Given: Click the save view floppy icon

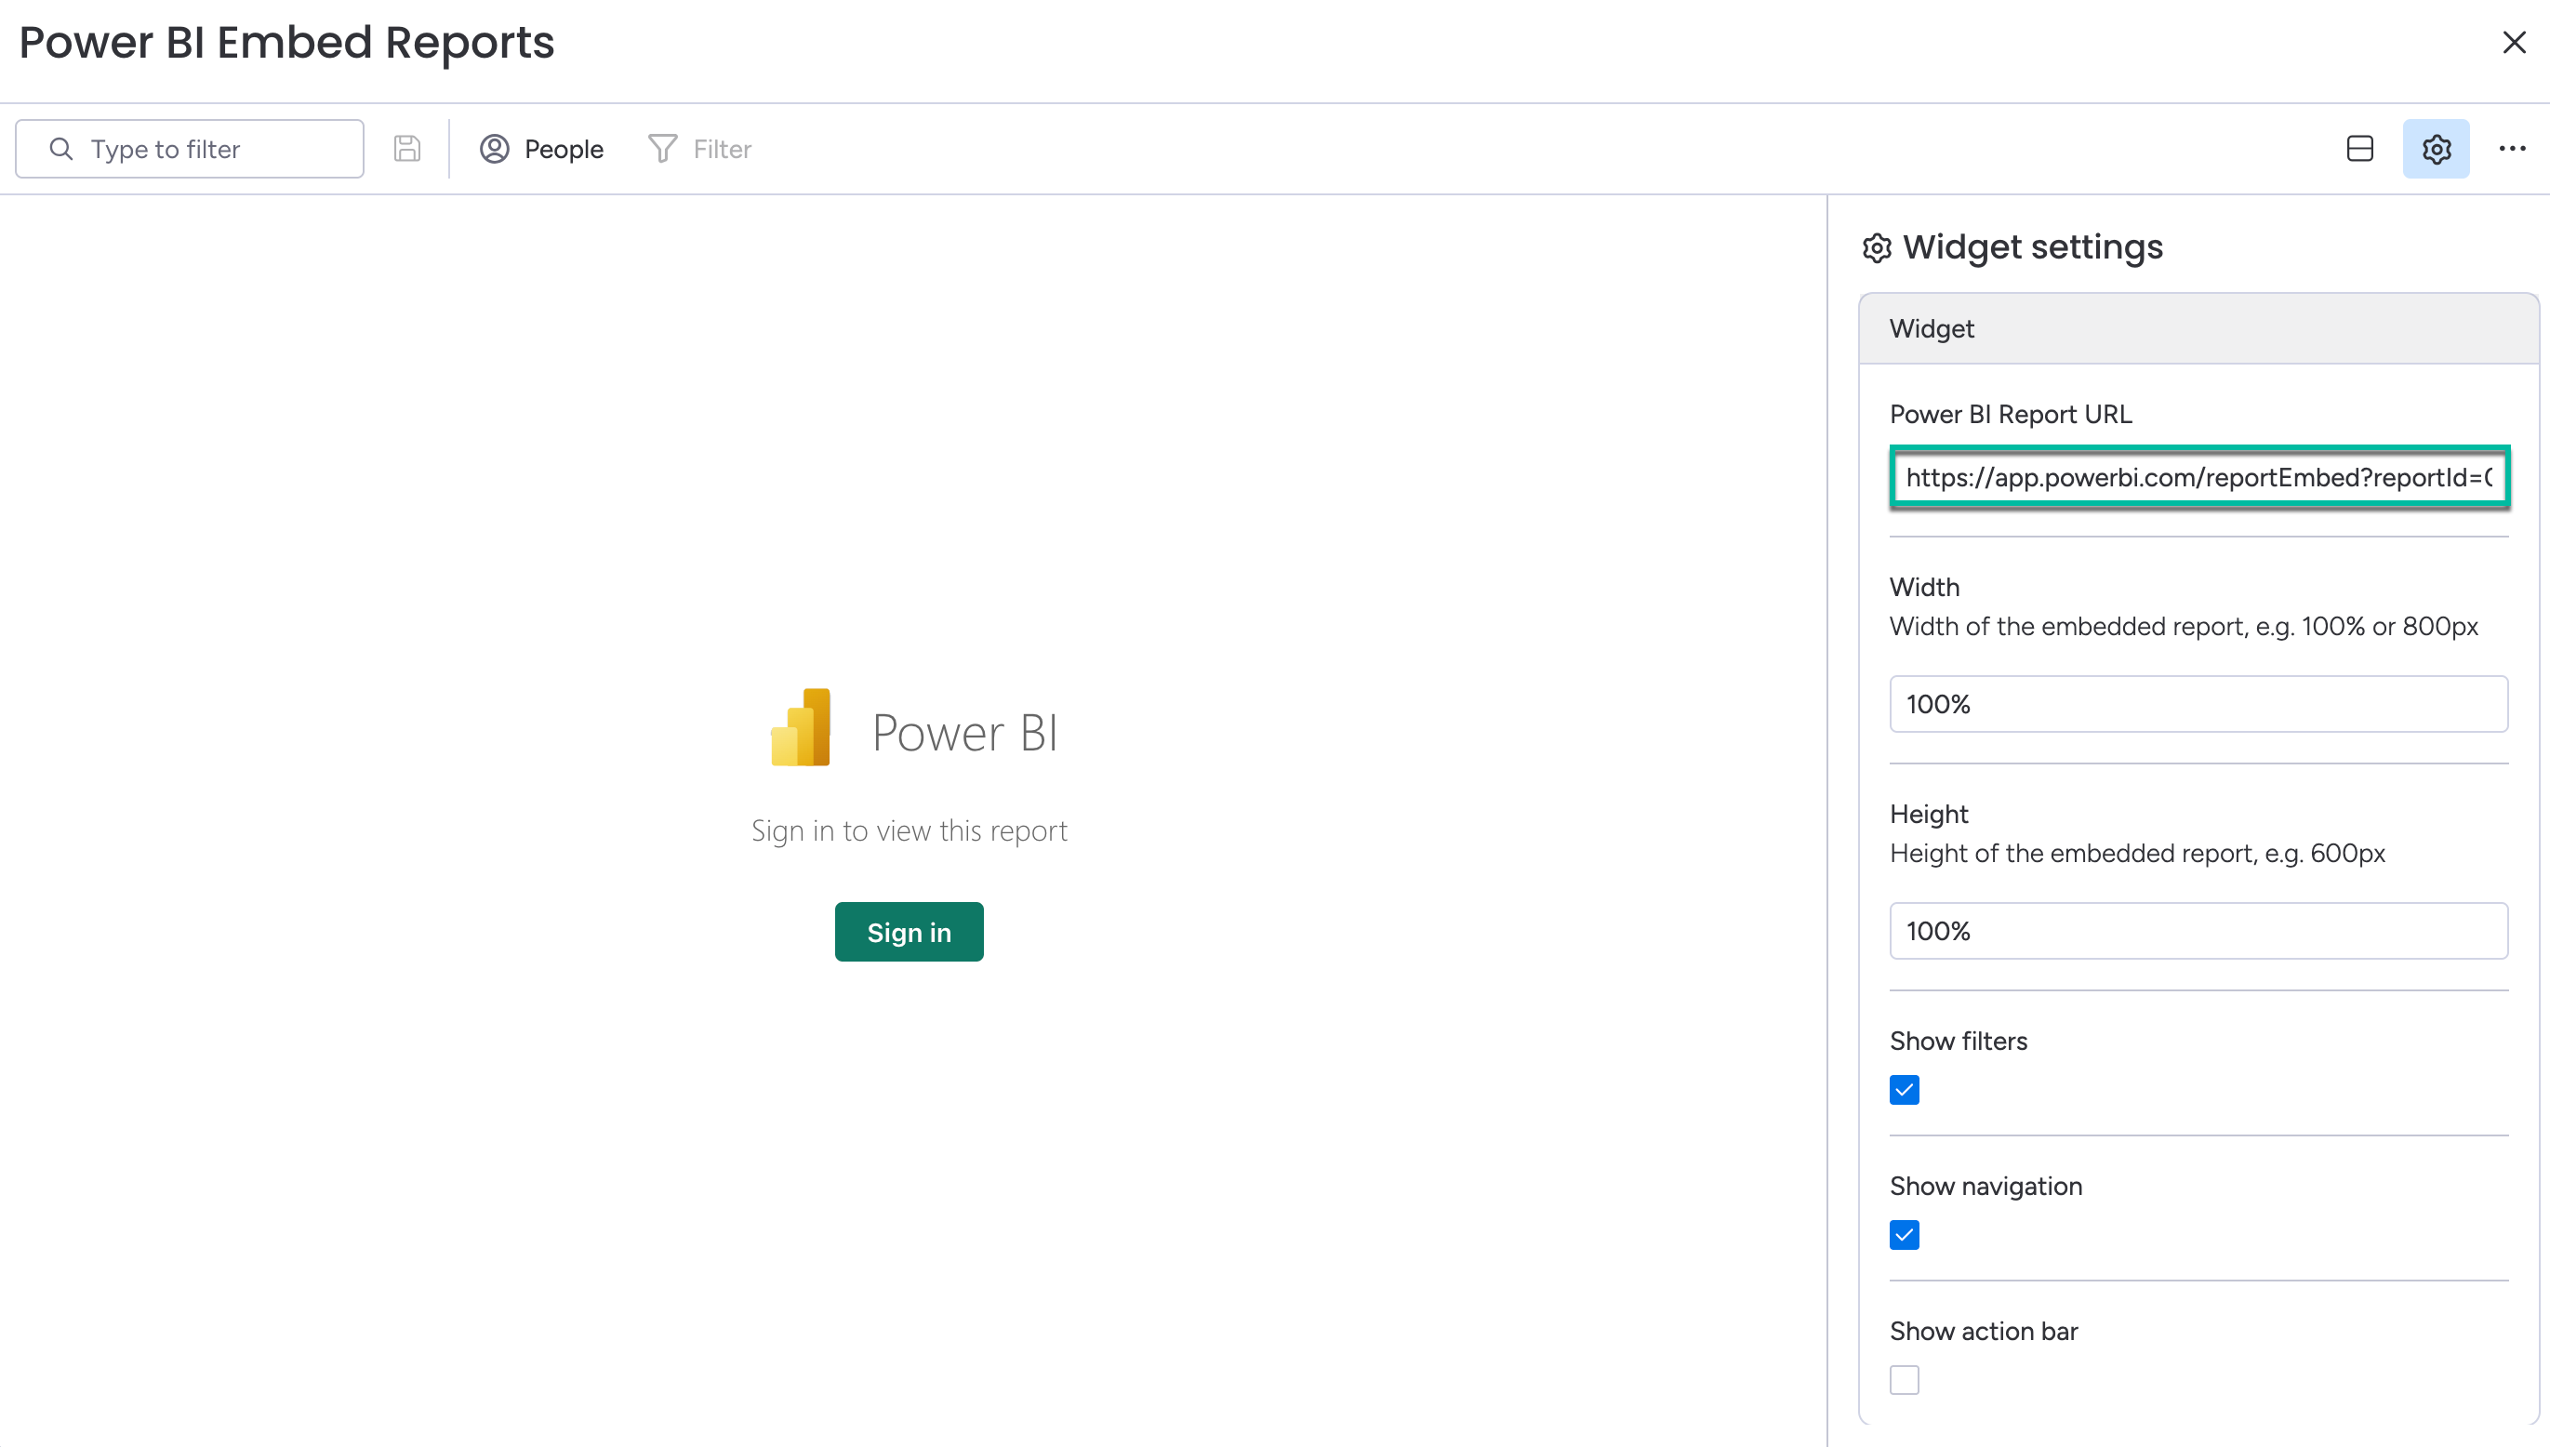Looking at the screenshot, I should pyautogui.click(x=406, y=149).
